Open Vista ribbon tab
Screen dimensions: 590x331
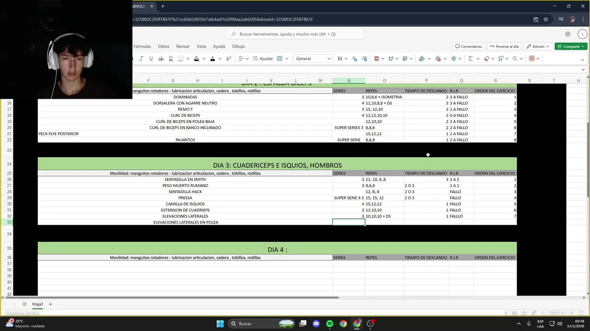[201, 46]
